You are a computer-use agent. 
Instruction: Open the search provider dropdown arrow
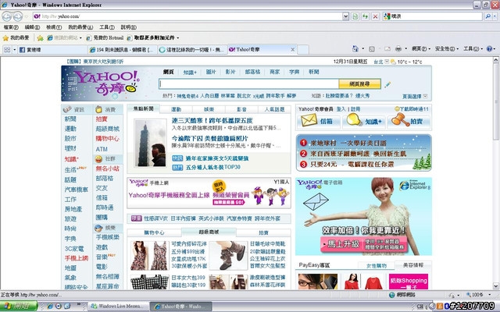[x=494, y=16]
